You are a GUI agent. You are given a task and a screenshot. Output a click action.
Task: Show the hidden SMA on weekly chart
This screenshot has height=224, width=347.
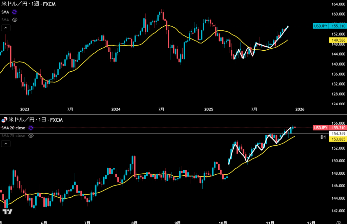tap(15, 20)
